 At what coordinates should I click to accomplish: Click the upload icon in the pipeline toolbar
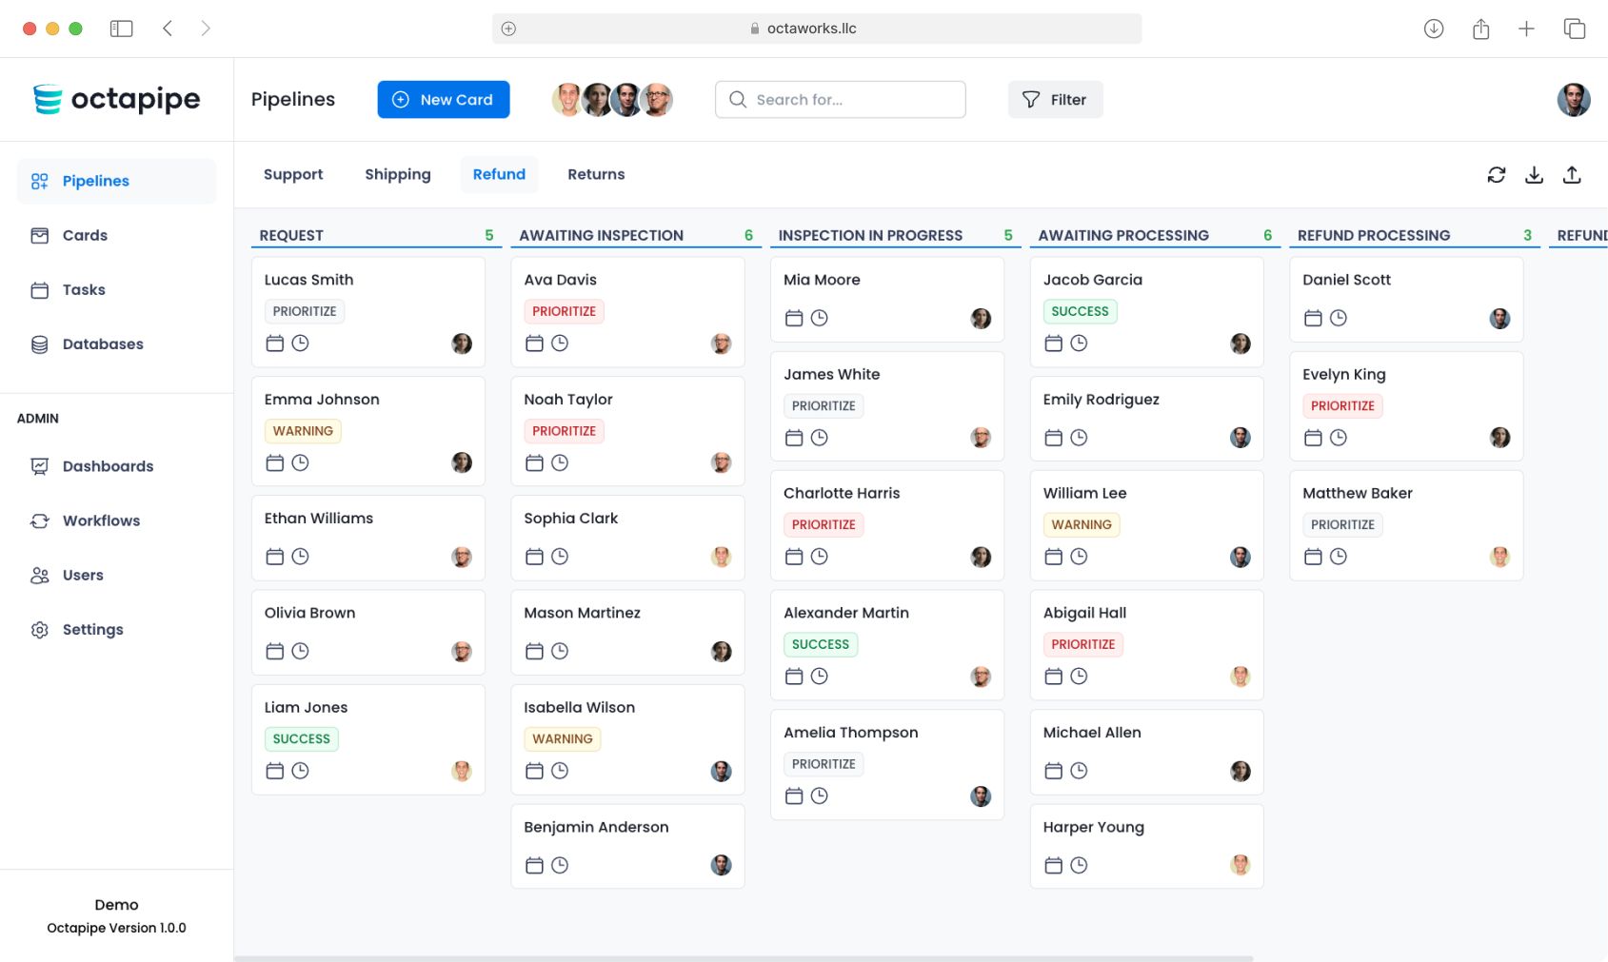point(1573,174)
